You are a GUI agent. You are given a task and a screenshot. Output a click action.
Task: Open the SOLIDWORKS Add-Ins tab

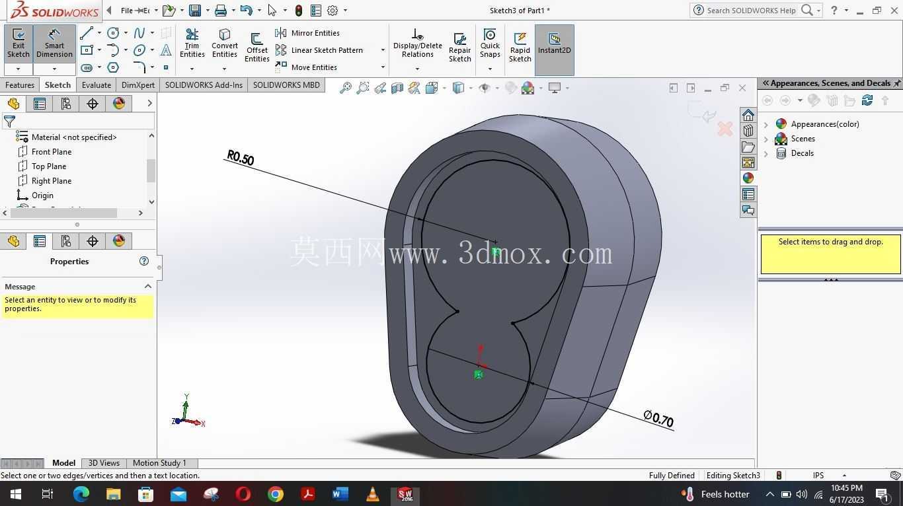(x=204, y=85)
